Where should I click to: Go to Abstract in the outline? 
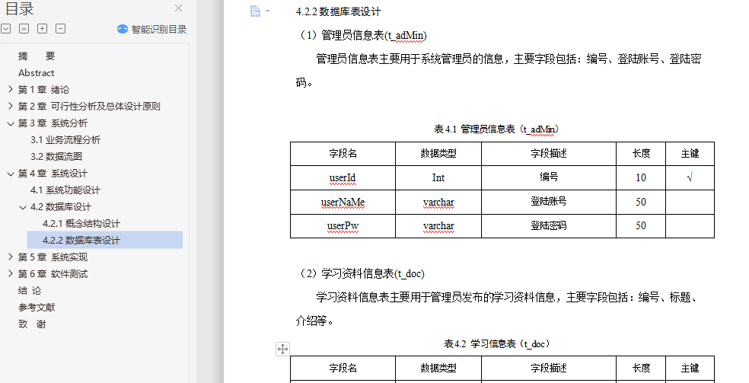37,73
